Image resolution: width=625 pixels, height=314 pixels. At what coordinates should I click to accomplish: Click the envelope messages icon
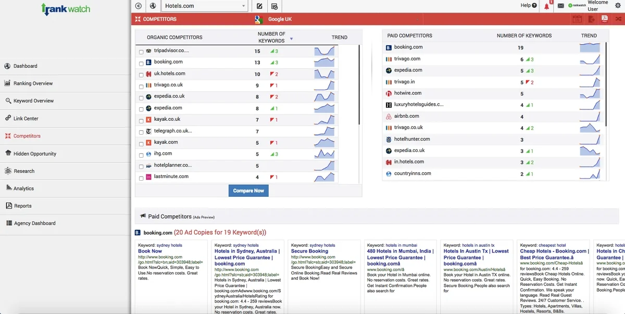pos(561,6)
